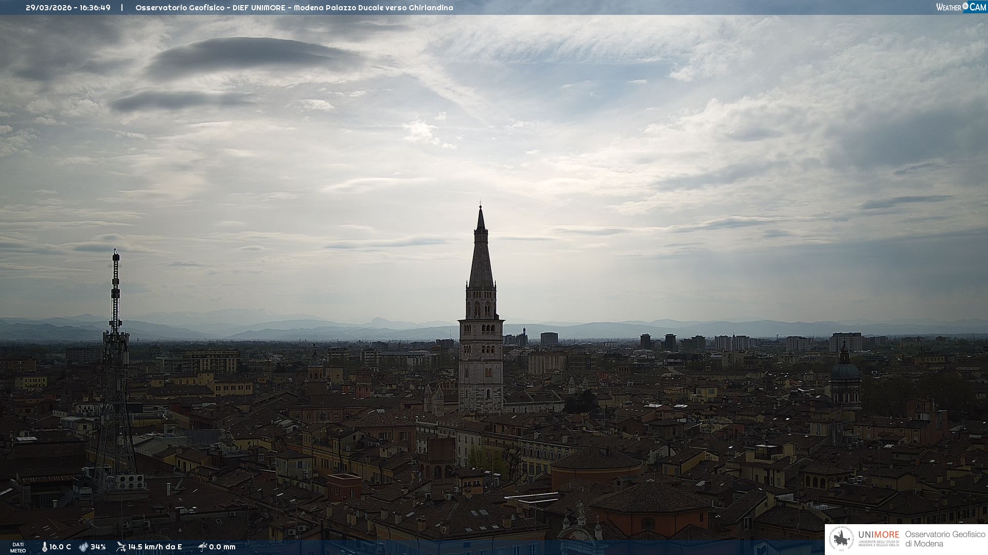Viewport: 988px width, 555px height.
Task: Click the 0.0 mm rainfall value
Action: [222, 547]
